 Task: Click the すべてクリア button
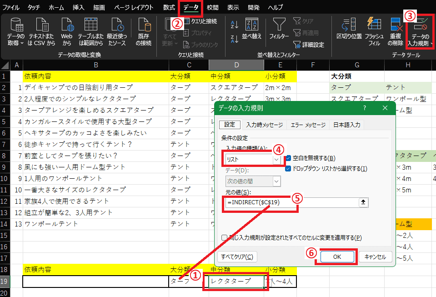tap(238, 257)
